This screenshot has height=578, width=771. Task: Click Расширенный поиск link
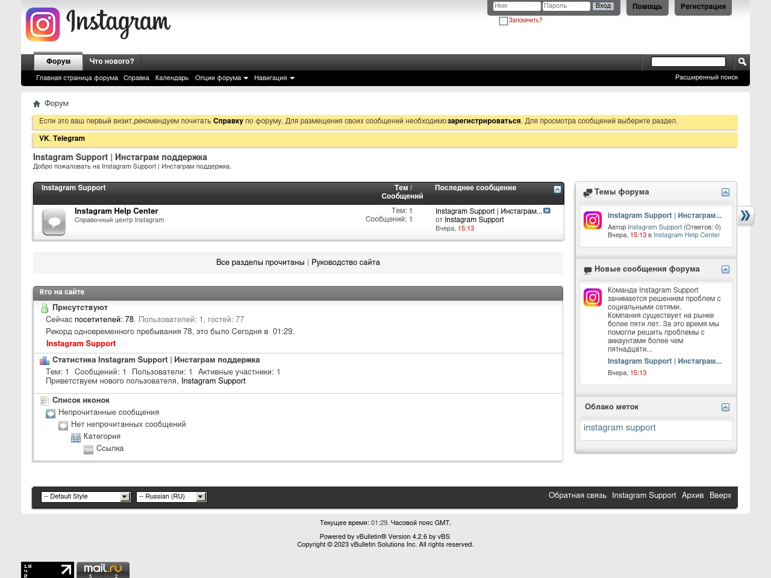[707, 77]
